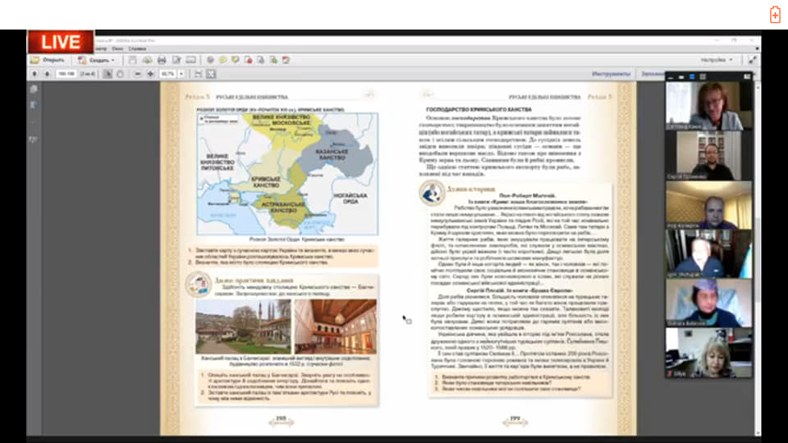Select the blue strip view icon
This screenshot has width=788, height=443.
(x=692, y=77)
